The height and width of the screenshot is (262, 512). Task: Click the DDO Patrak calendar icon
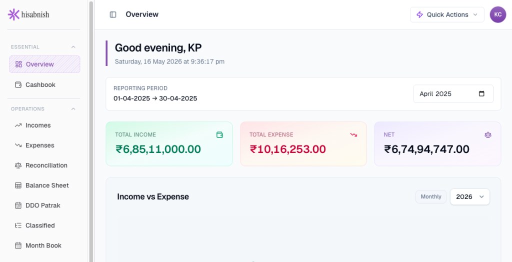tap(18, 205)
